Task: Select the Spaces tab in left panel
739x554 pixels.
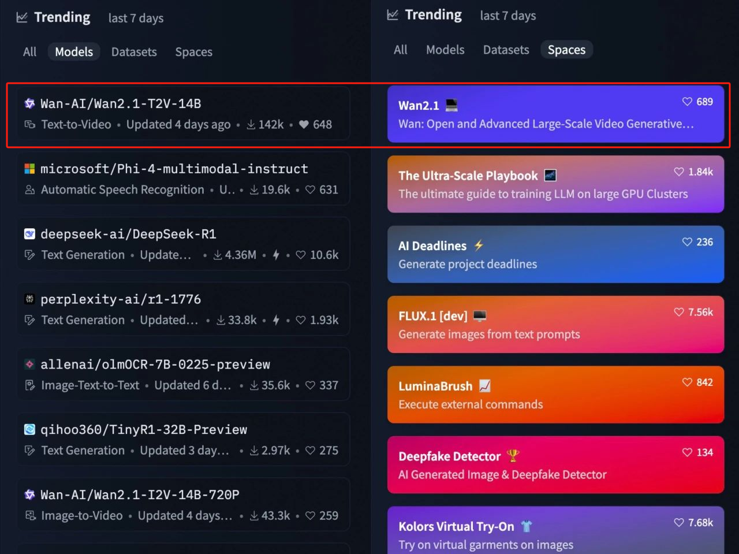Action: pyautogui.click(x=193, y=52)
